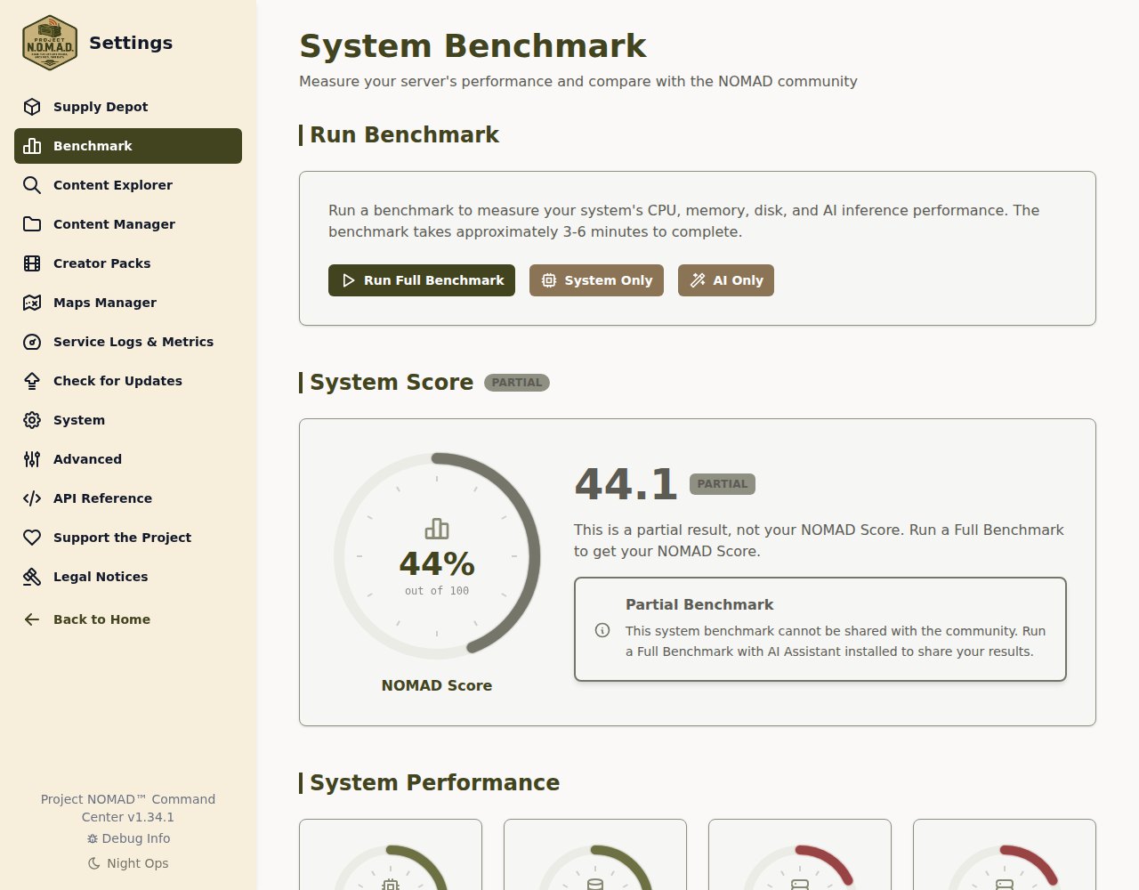This screenshot has width=1139, height=890.
Task: Click the NOMAD Score label under gauge
Action: (437, 685)
